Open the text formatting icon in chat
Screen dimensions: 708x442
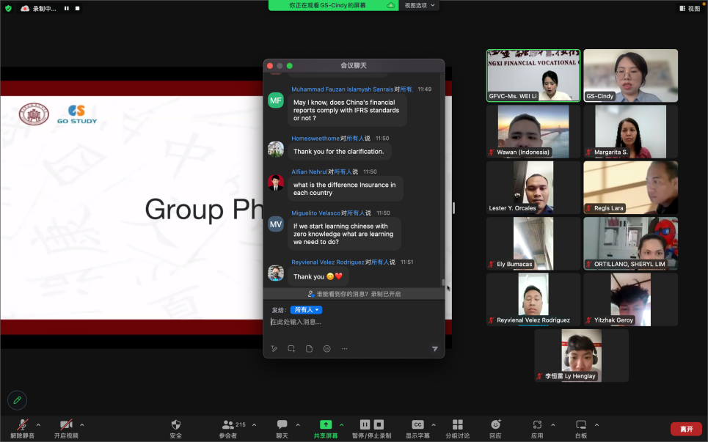point(274,349)
